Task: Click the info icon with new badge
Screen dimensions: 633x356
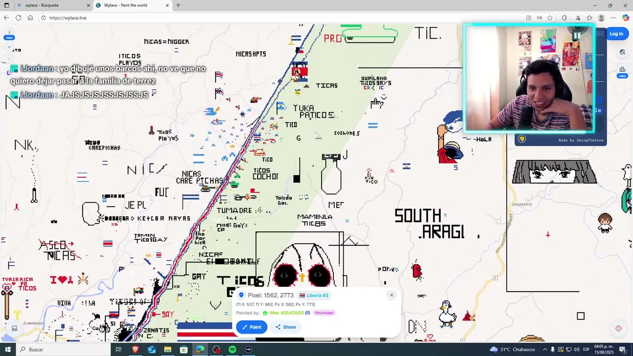Action: point(9,36)
